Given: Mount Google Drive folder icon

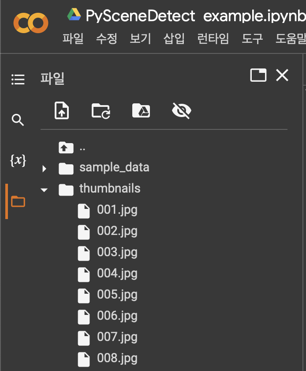Looking at the screenshot, I should (141, 110).
